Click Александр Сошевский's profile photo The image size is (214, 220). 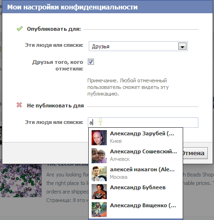click(x=99, y=156)
